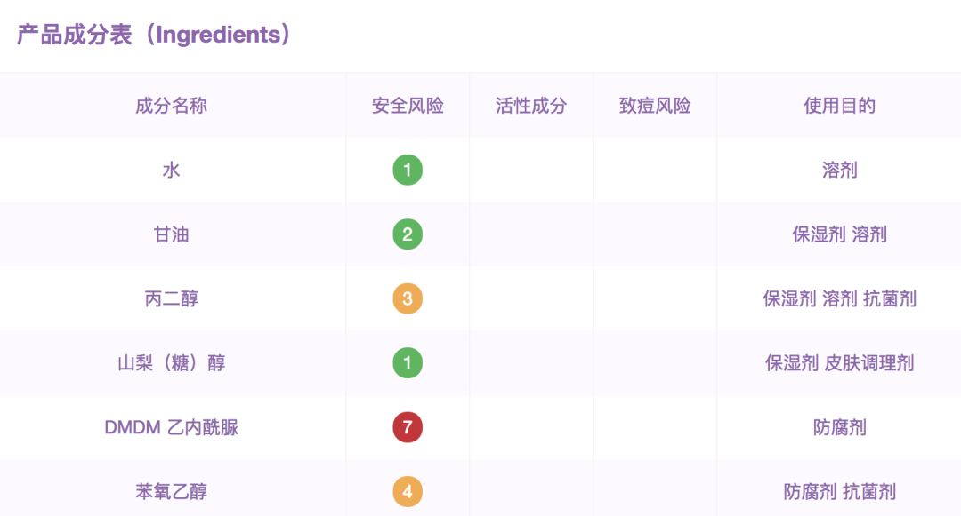
Task: Click 防腐剂 purpose for DMDM 乙内酰脲
Action: click(839, 427)
